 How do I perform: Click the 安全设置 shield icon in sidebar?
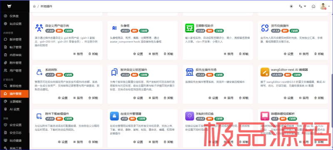[6, 125]
